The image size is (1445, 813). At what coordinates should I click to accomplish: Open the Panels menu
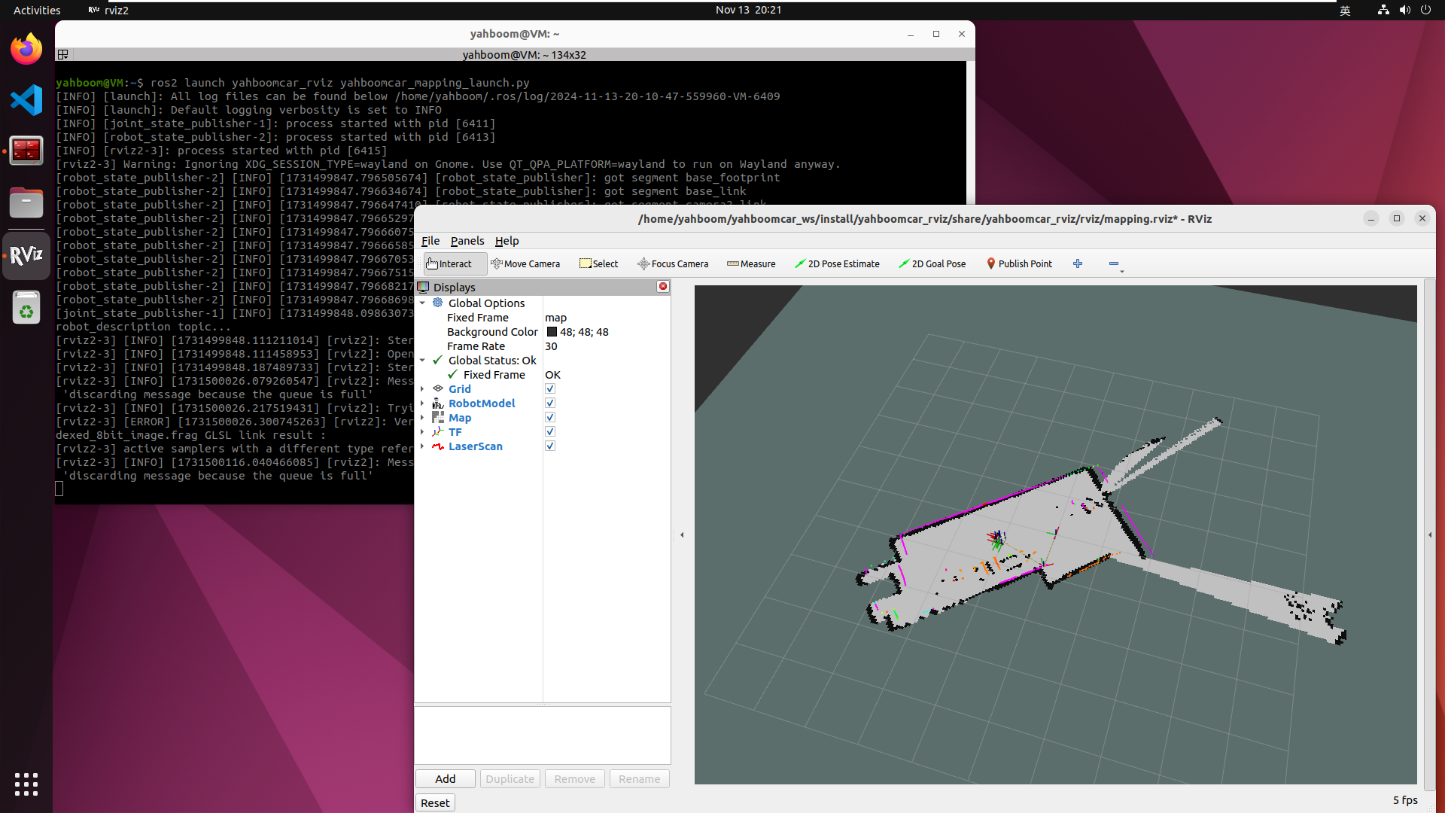(x=467, y=241)
